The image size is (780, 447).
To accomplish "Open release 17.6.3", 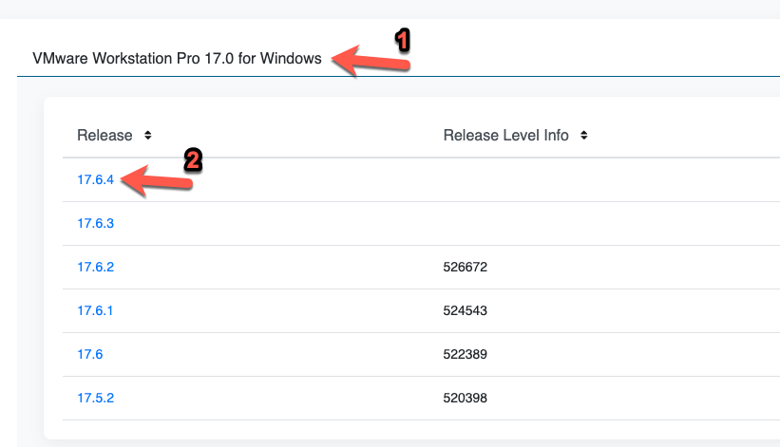I will (x=96, y=223).
